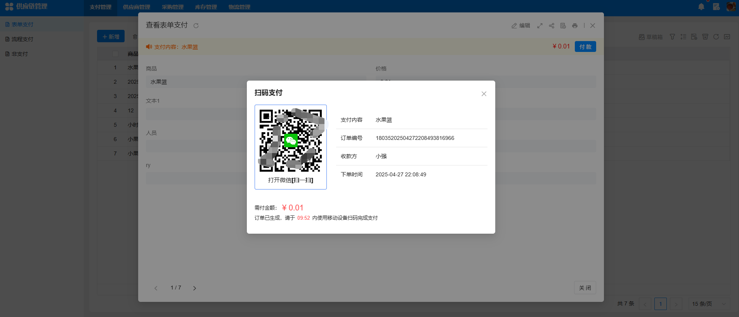Click the share icon in panel header

[x=552, y=26]
